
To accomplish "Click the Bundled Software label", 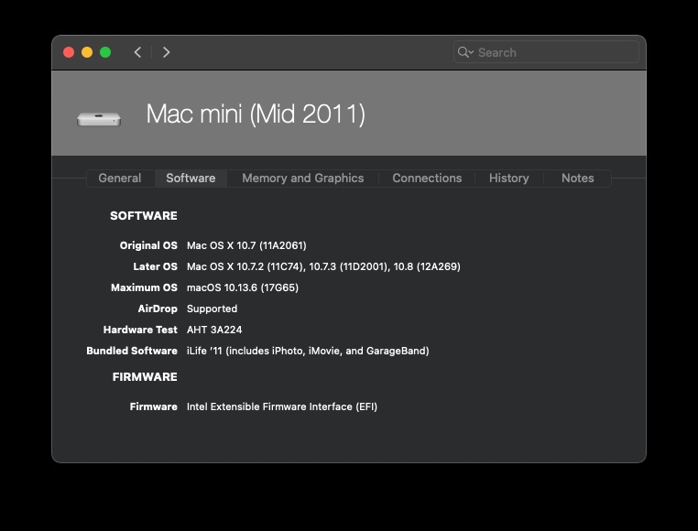I will [x=132, y=351].
